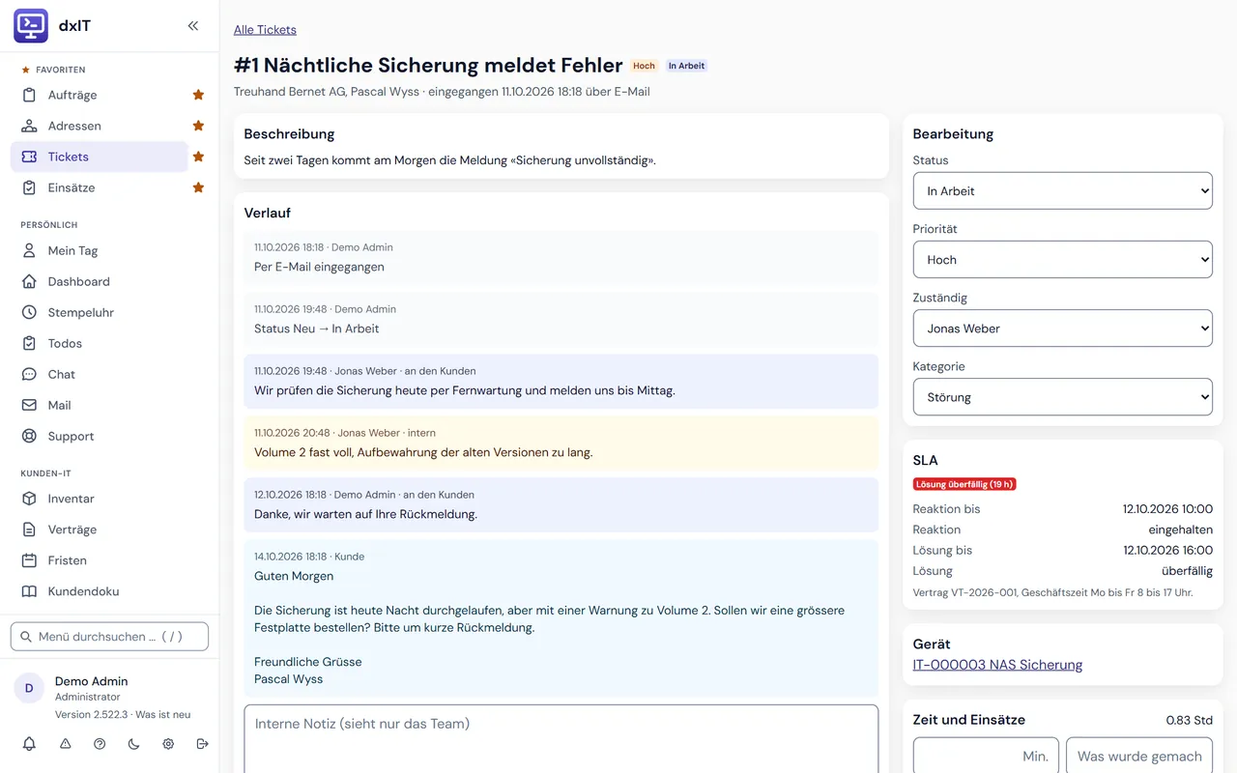Image resolution: width=1237 pixels, height=773 pixels.
Task: Collapse the sidebar with the double-chevron
Action: [193, 26]
